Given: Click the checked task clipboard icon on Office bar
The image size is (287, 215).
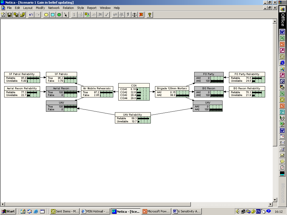Looking at the screenshot, I should click(282, 167).
